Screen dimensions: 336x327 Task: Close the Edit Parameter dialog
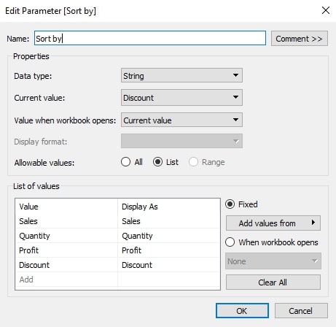pyautogui.click(x=326, y=10)
